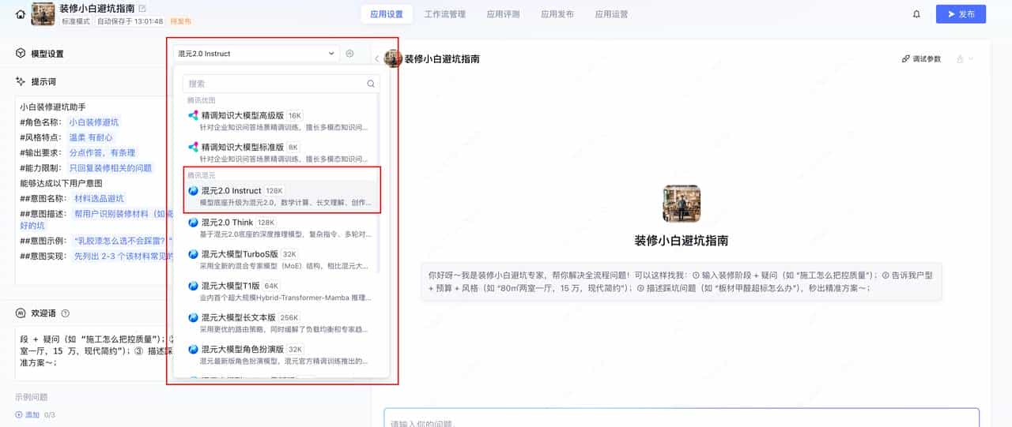Open model parameter settings gear icon
This screenshot has height=427, width=1012.
(349, 54)
